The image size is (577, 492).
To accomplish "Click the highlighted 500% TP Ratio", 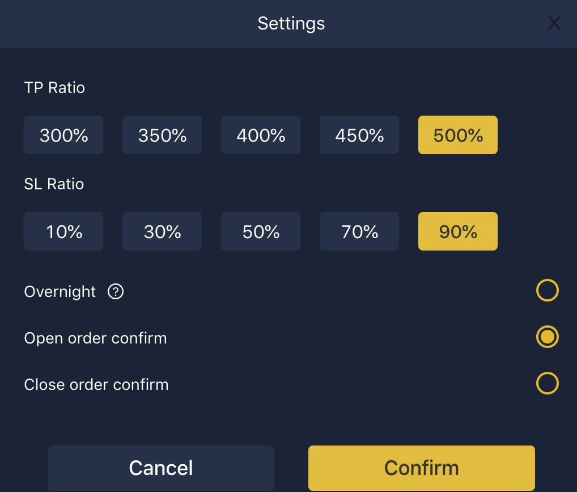I will [x=458, y=135].
